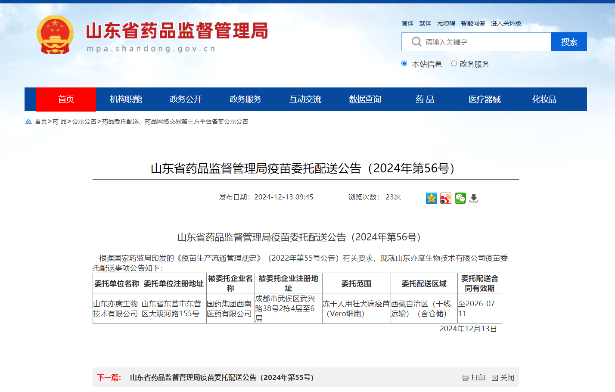Click the download icon beside share icons
The height and width of the screenshot is (392, 615).
(474, 198)
